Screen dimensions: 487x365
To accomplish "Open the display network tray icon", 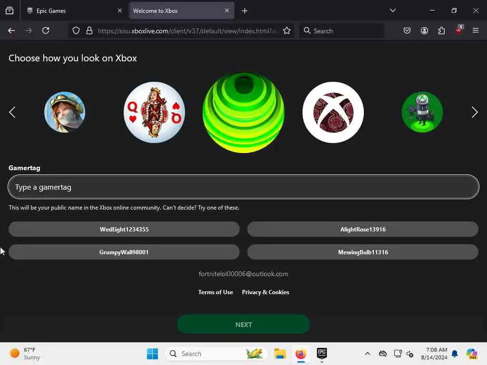I will pos(398,354).
